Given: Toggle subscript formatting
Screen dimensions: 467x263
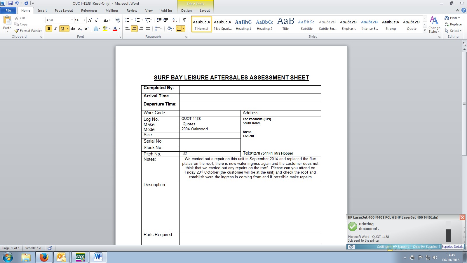Looking at the screenshot, I should point(80,29).
